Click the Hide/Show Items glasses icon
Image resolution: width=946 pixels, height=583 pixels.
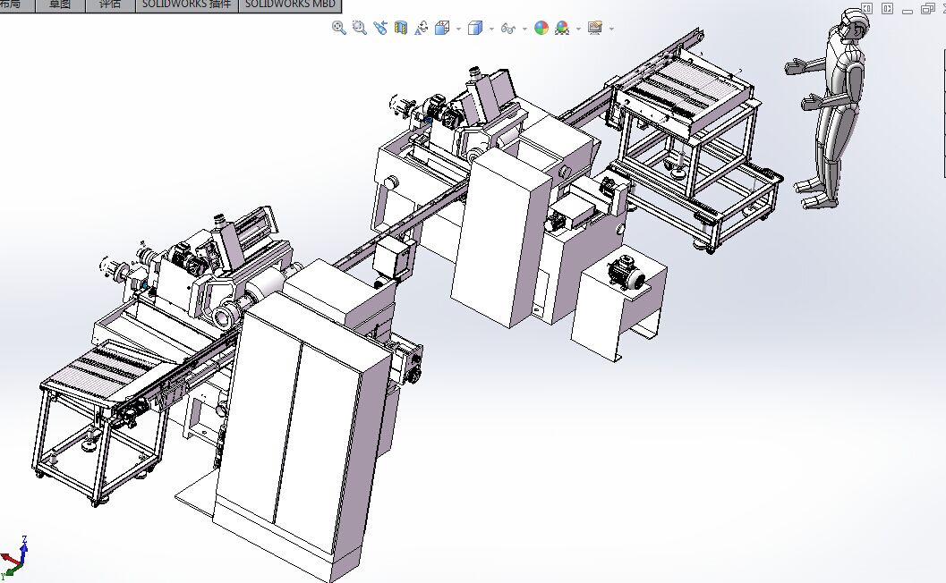point(508,28)
